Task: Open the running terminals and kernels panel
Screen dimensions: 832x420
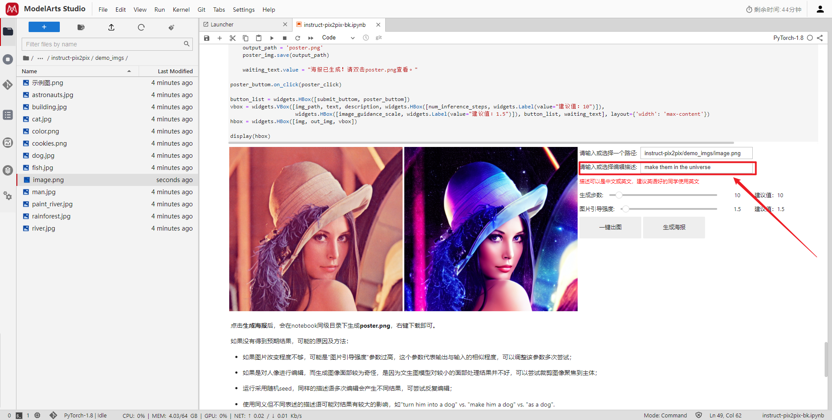Action: [8, 59]
